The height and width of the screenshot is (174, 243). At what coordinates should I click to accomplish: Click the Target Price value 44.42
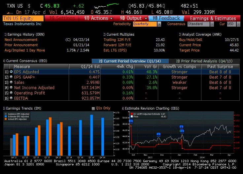234,50
